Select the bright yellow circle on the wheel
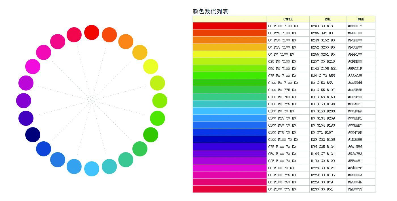Viewport: 397px width, 201px height. coord(151,66)
